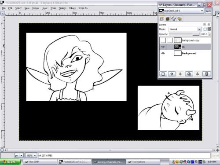The height and width of the screenshot is (165, 220).
Task: Hide the Background layer via its eye icon
Action: (163, 53)
